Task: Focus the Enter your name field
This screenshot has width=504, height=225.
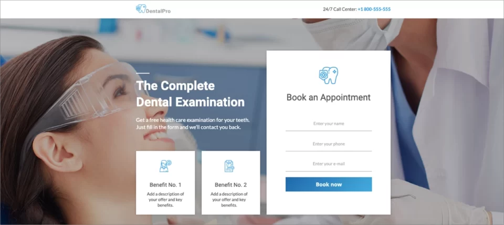Action: (x=329, y=124)
